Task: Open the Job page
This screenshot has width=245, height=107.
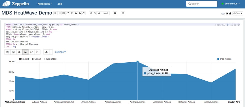Action: point(60,4)
